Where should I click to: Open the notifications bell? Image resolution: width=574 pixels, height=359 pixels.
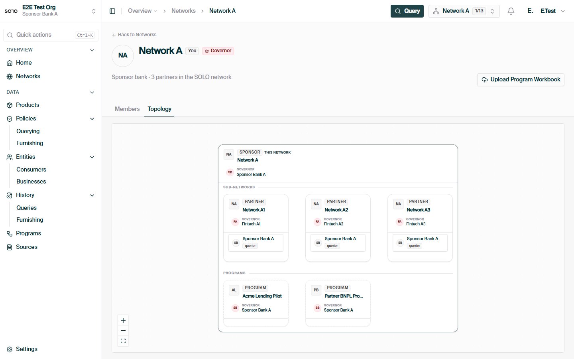(511, 11)
